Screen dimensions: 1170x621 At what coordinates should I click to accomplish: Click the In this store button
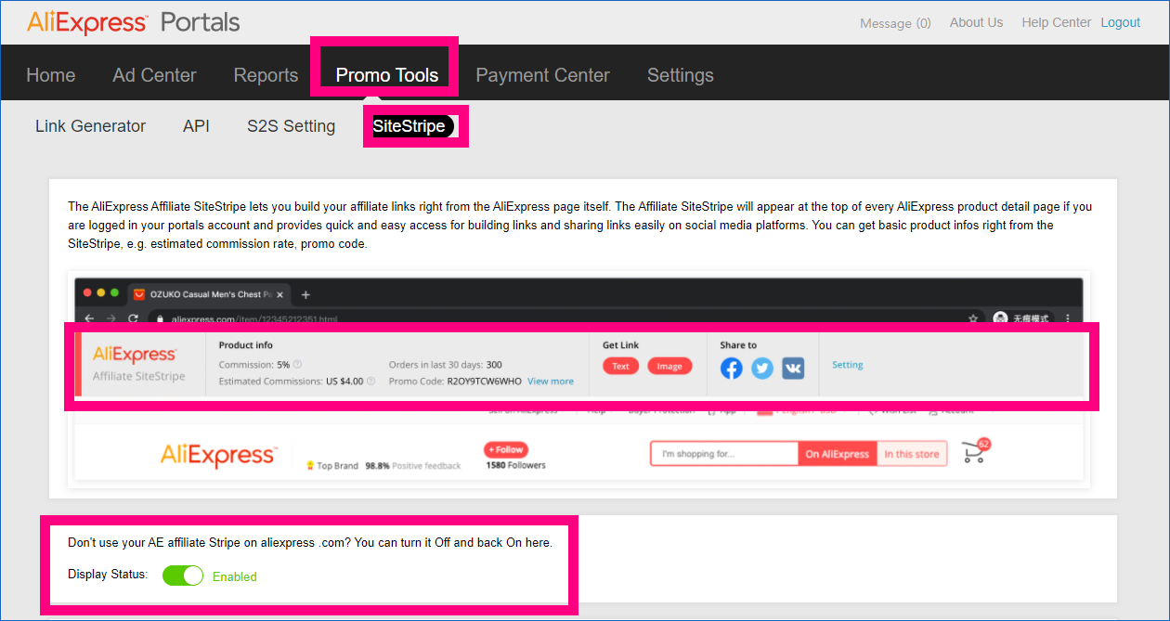coord(912,454)
